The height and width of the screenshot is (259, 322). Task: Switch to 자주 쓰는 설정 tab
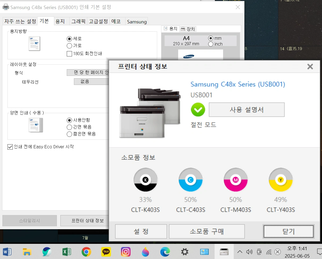coord(20,21)
